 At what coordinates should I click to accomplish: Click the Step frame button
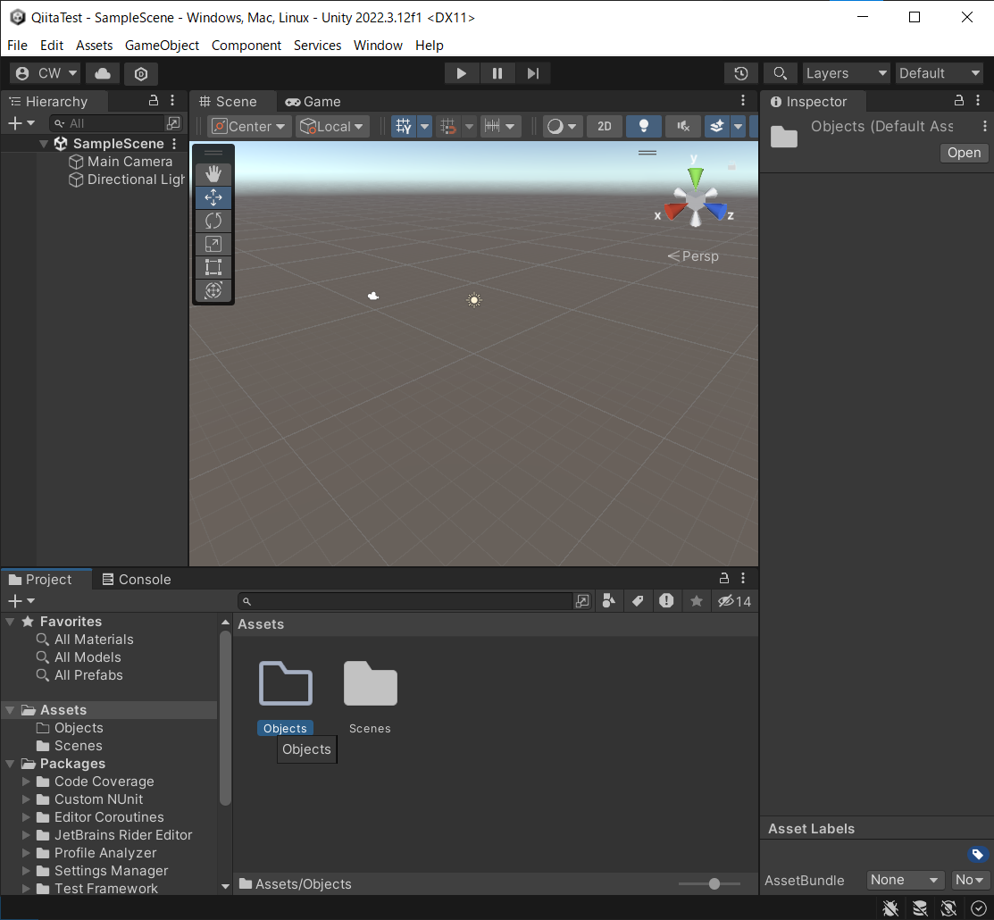click(533, 73)
